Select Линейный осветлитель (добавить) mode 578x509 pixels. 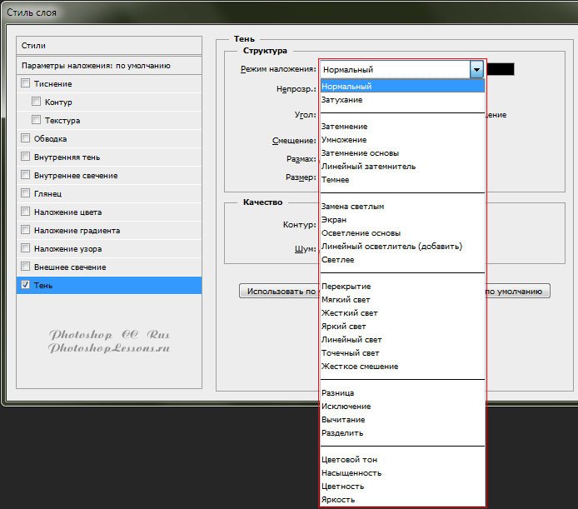(391, 247)
